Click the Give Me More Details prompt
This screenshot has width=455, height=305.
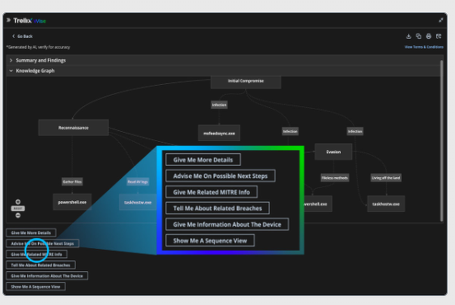31,233
